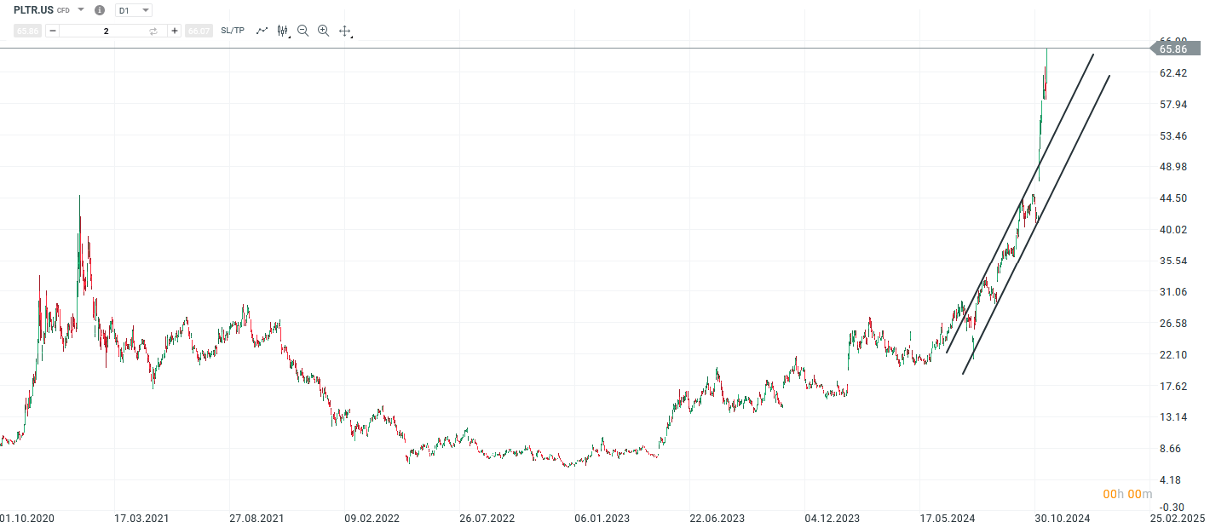Click the refresh volume icon in order field

[153, 30]
